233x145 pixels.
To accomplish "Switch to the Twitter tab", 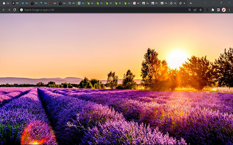I will click(x=24, y=3).
